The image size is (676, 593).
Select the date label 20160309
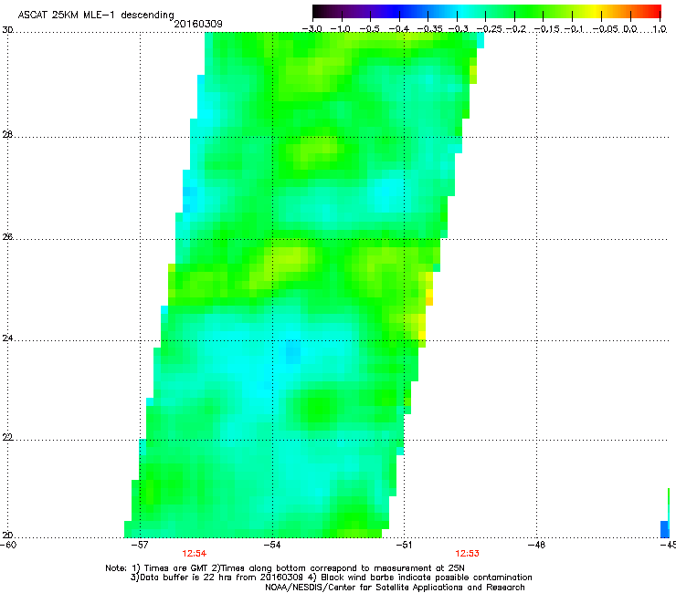tap(198, 24)
